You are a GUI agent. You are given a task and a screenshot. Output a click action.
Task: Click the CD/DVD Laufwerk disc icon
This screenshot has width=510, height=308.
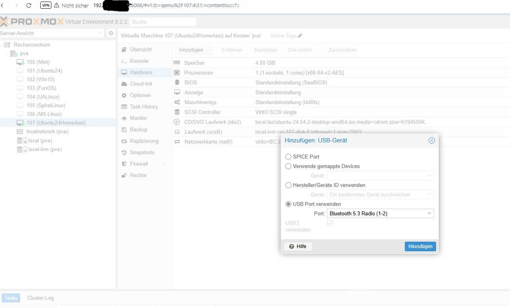click(177, 122)
